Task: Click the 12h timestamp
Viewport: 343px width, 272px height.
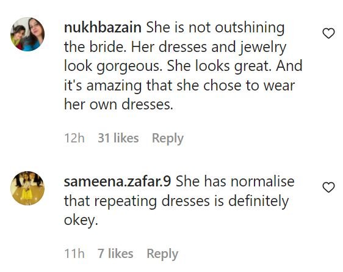Action: pos(74,138)
